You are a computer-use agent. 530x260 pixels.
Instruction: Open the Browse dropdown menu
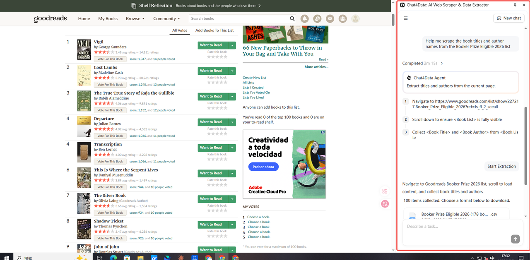tap(135, 18)
